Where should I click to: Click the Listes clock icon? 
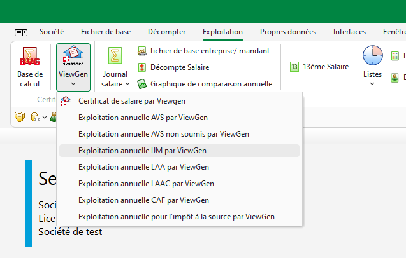[x=372, y=56]
